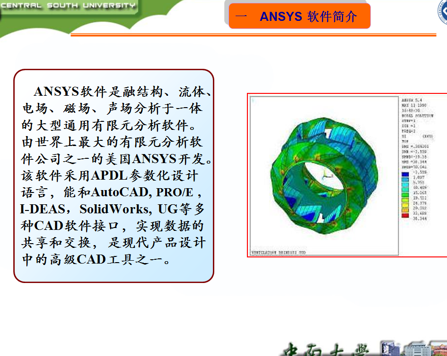Click the line containing "AutoCAD, PRO/E"
This screenshot has width=447, height=356.
(x=112, y=192)
